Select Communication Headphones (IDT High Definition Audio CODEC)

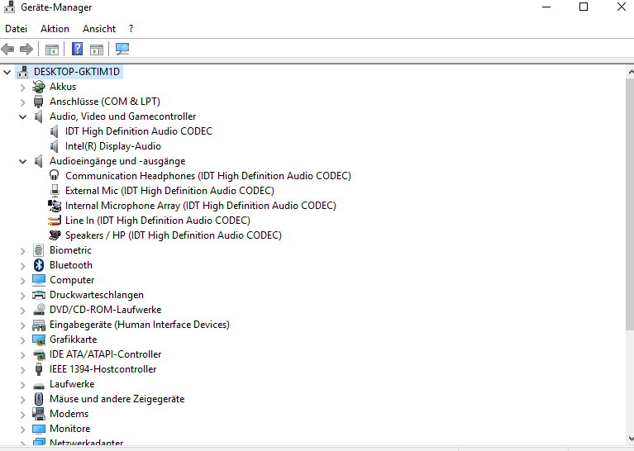(208, 176)
